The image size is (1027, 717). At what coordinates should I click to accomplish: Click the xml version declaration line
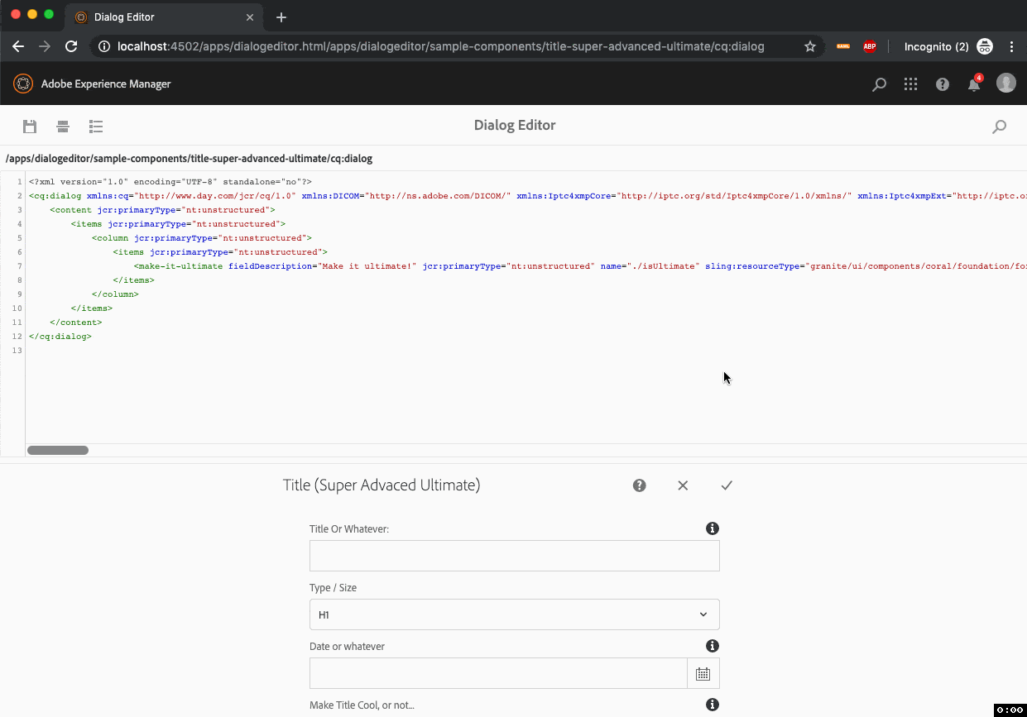point(170,182)
